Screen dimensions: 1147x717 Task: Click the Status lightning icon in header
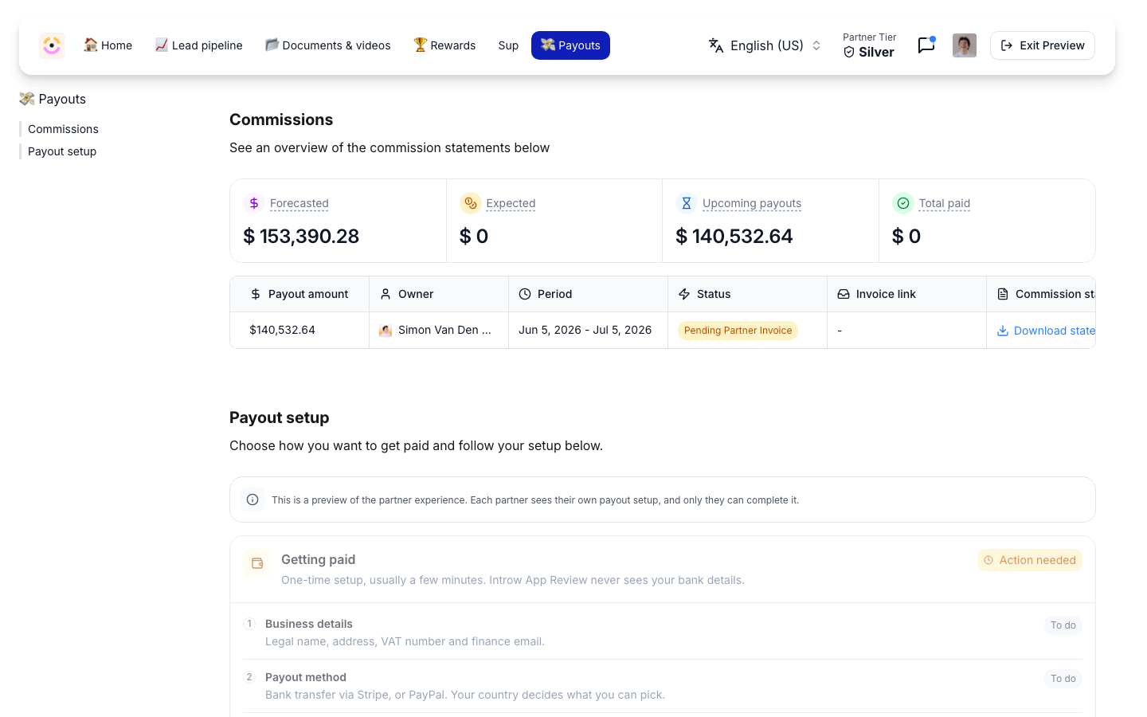tap(684, 294)
